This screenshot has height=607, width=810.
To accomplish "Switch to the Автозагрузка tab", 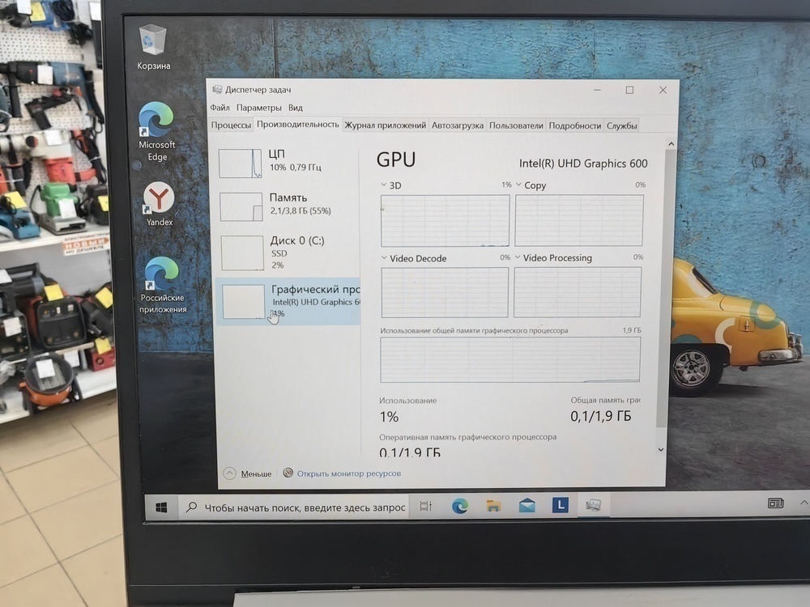I will pos(458,125).
